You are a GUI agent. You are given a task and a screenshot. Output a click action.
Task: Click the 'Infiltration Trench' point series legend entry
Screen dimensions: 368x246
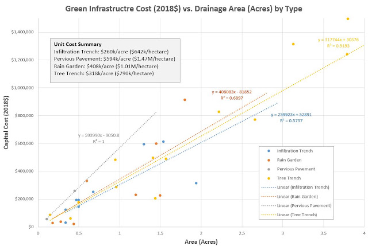(x=290, y=151)
